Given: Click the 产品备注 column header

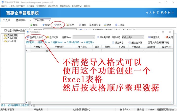Looking at the screenshot, I should 136,47.
